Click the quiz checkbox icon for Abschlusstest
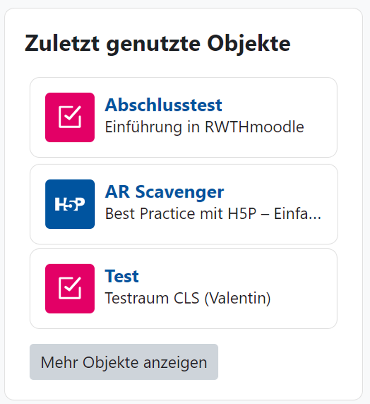Viewport: 370px width, 404px height. (70, 116)
